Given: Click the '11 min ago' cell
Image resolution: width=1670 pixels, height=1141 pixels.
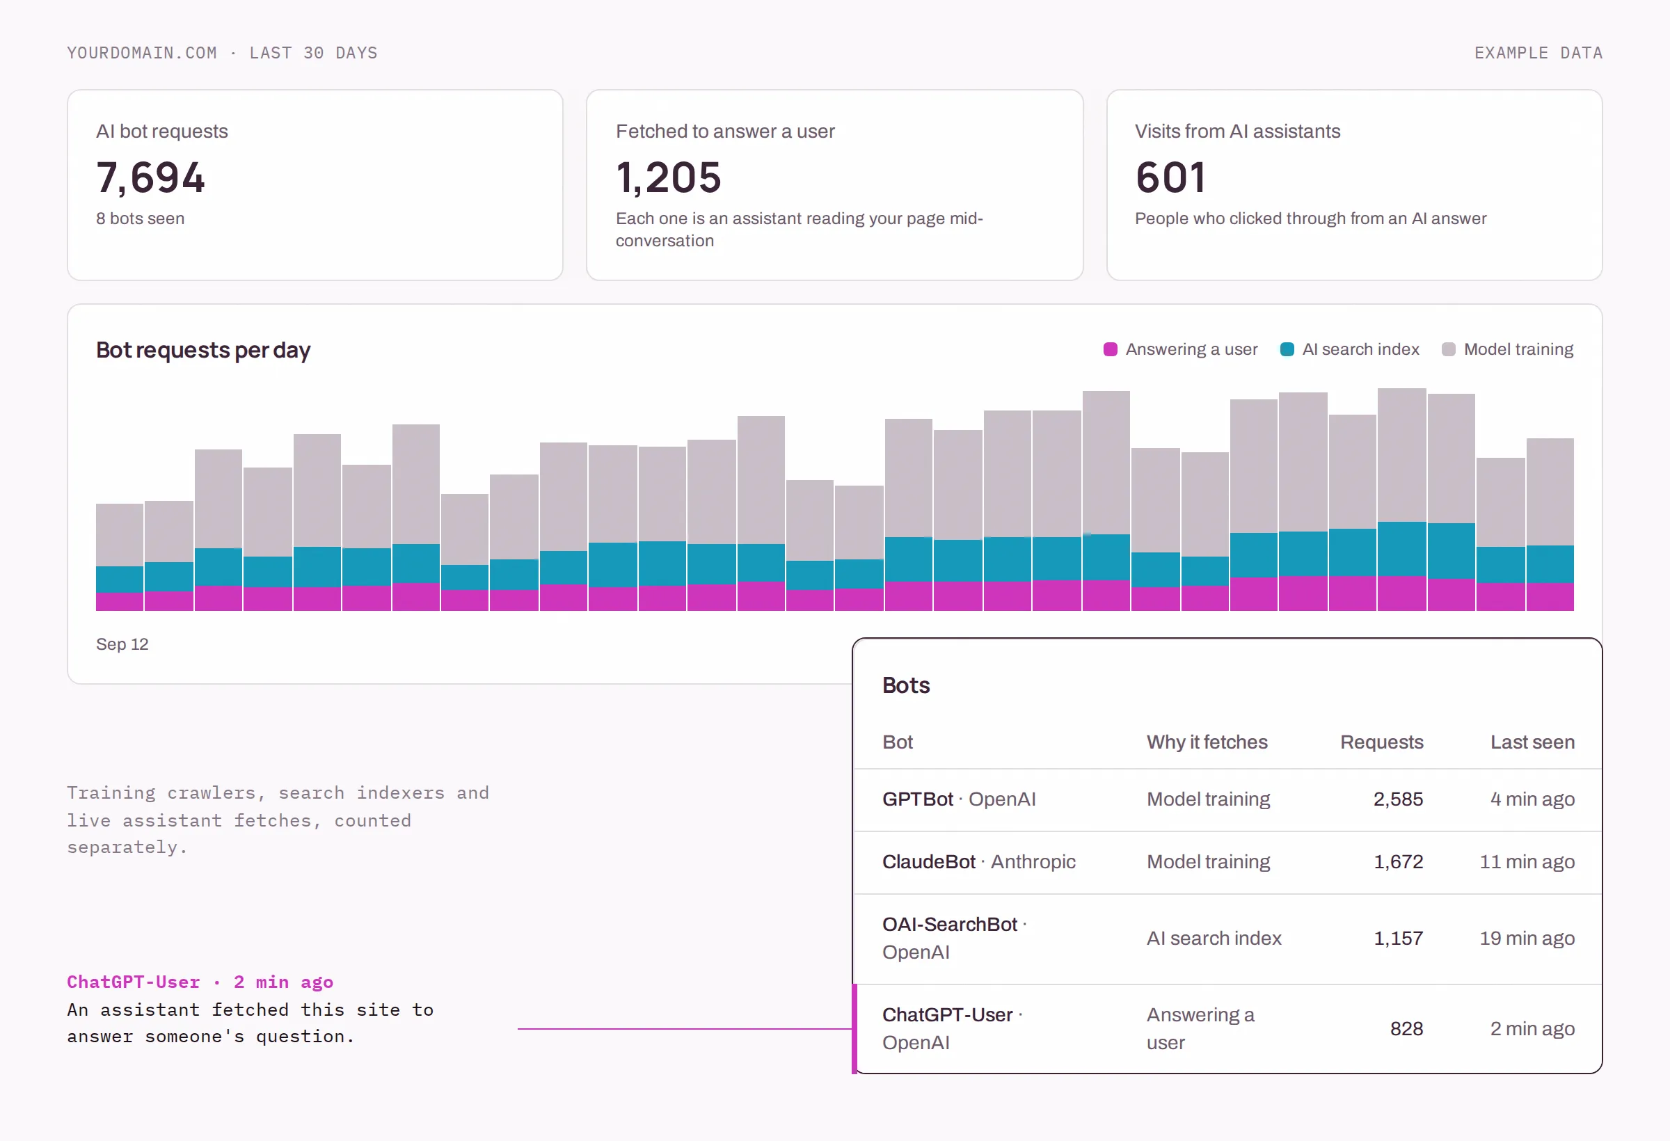Looking at the screenshot, I should (1527, 861).
